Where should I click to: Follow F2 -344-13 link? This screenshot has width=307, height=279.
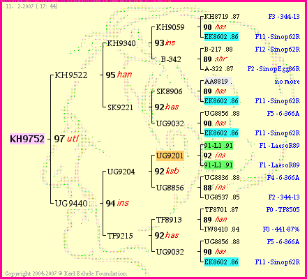[284, 197]
